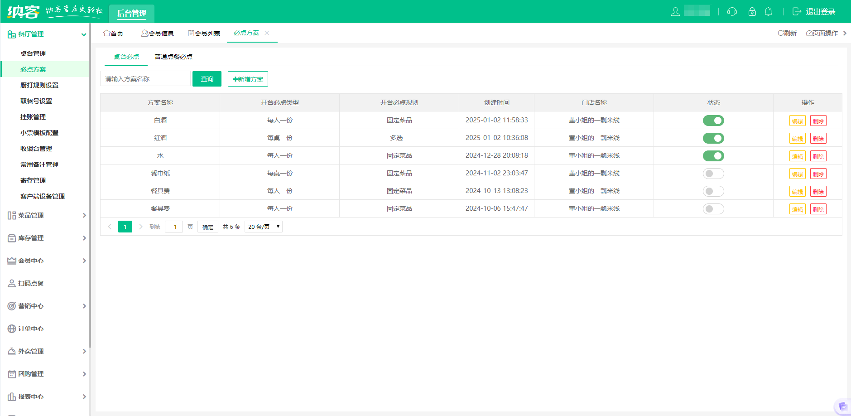This screenshot has width=851, height=416.
Task: Click page number 1 in pagination
Action: point(125,227)
